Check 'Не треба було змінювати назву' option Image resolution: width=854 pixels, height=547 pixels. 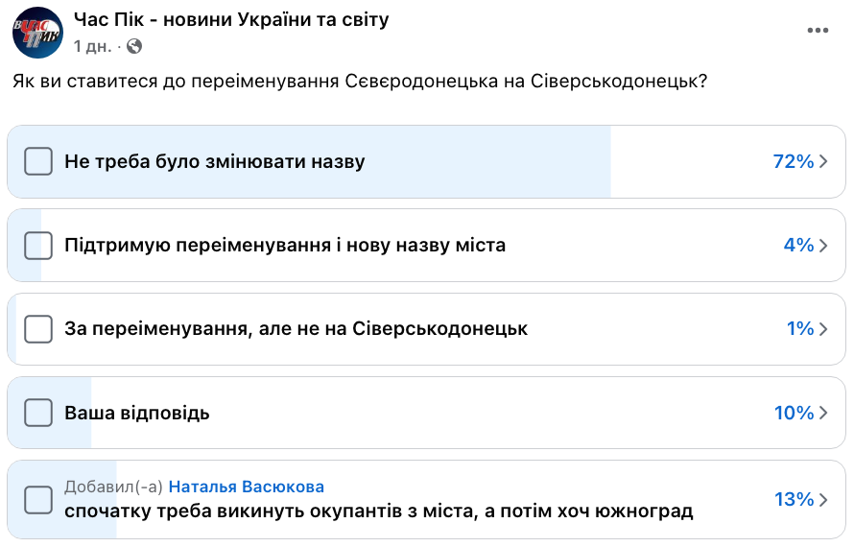[38, 161]
